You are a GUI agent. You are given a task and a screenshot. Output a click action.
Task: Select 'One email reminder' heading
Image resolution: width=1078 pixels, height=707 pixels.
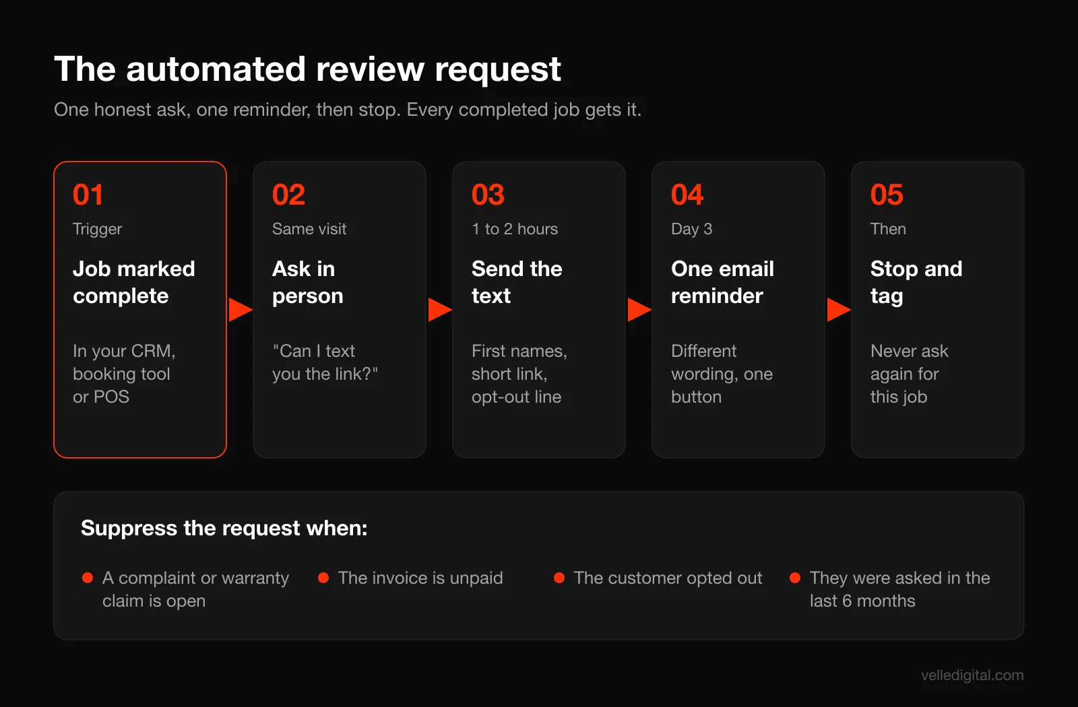[x=722, y=282]
